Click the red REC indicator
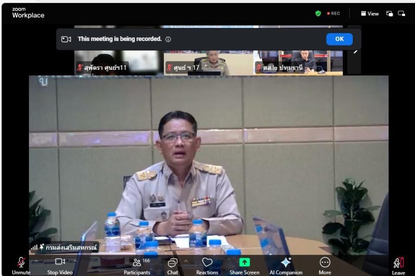The width and height of the screenshot is (415, 276). [x=333, y=13]
